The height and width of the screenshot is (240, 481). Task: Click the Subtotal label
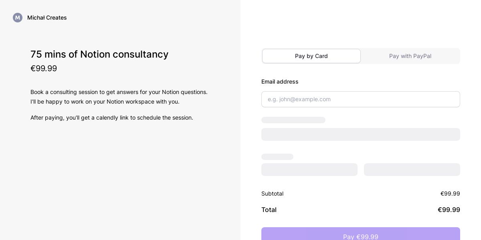273,194
